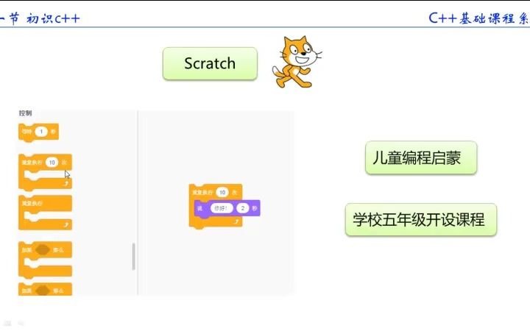Image resolution: width=530 pixels, height=331 pixels.
Task: Click the 儿童编程启蒙 green box
Action: (x=421, y=157)
